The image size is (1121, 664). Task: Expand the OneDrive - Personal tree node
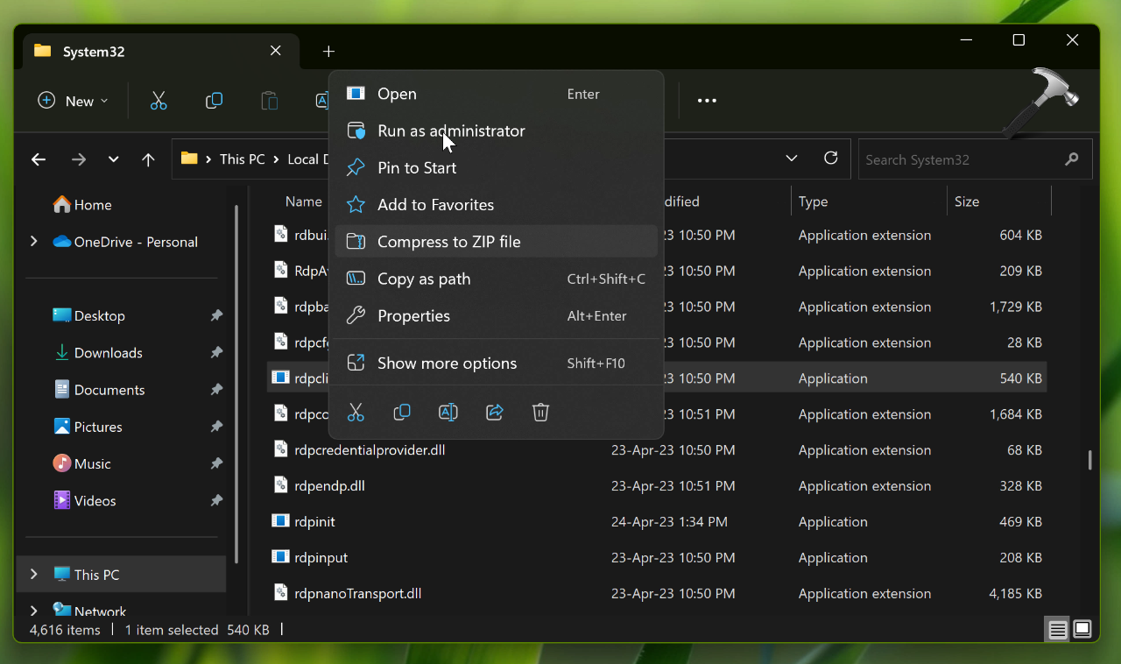(x=34, y=242)
